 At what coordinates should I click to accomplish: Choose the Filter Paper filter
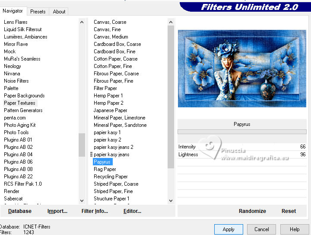pyautogui.click(x=105, y=88)
